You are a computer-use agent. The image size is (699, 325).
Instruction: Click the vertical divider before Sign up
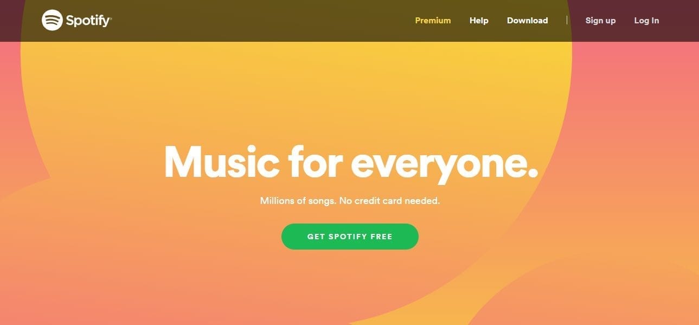click(x=567, y=20)
